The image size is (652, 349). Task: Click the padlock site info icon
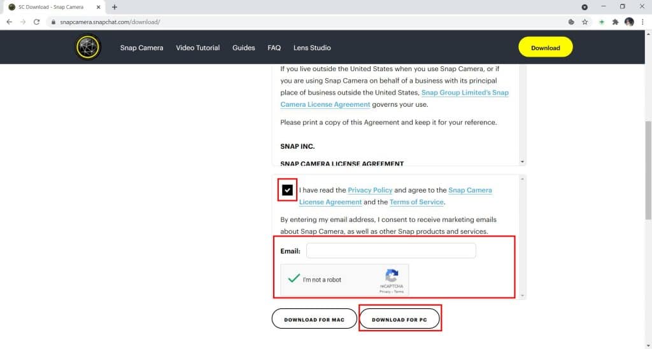click(53, 22)
